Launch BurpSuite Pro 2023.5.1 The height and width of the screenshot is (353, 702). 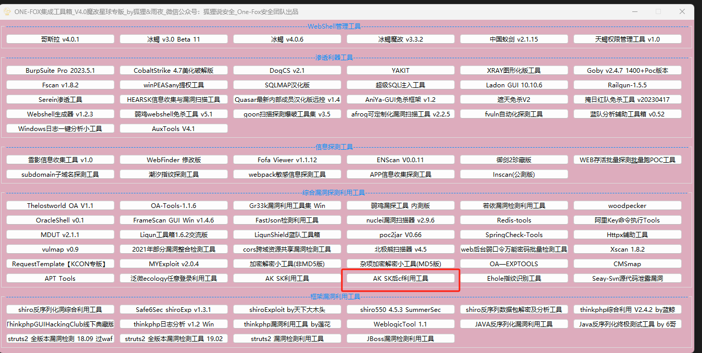[x=60, y=70]
